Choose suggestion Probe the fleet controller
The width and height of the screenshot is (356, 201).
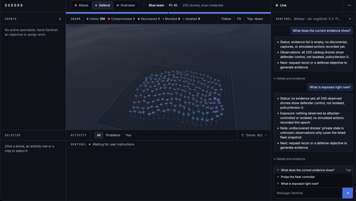tap(313, 177)
